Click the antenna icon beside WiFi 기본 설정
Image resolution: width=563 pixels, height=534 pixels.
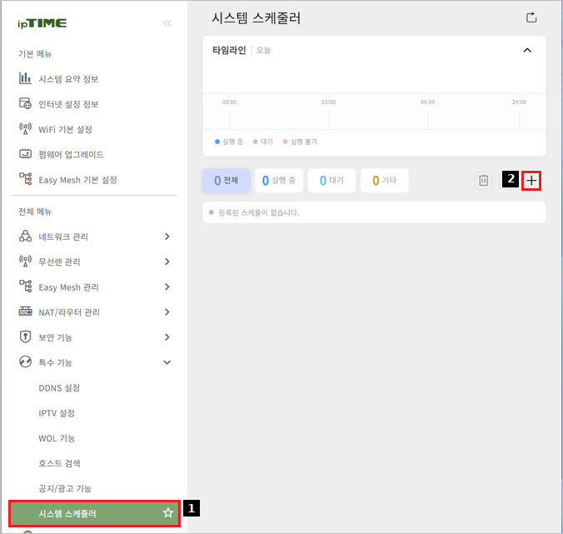click(25, 128)
